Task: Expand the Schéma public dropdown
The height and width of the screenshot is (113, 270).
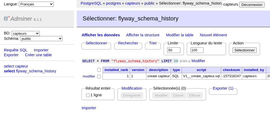Action: point(41,38)
